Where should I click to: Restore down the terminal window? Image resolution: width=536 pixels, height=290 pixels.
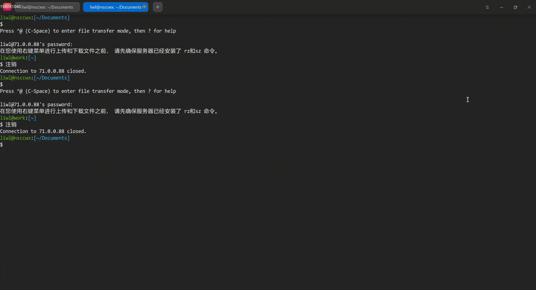coord(515,7)
